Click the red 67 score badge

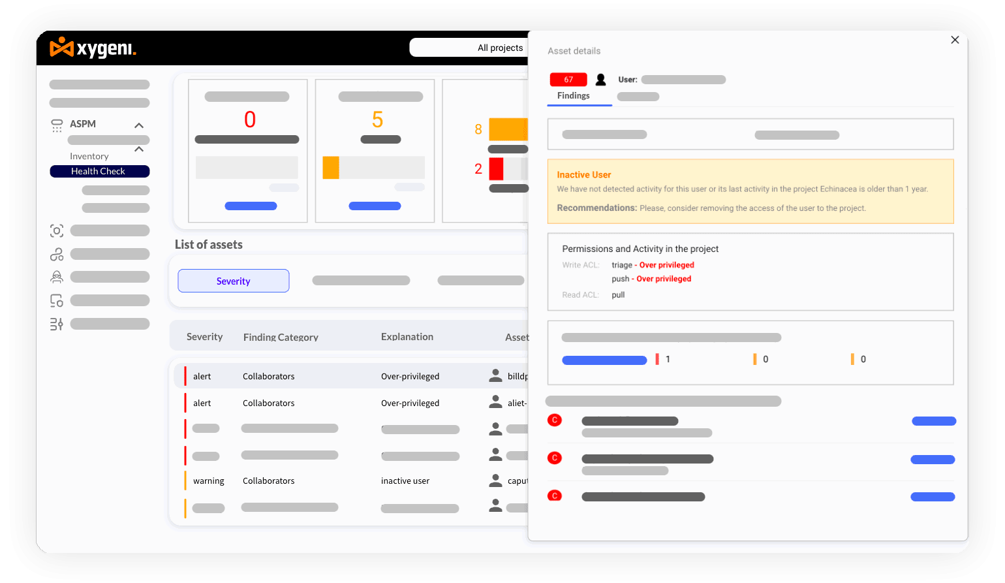[x=568, y=80]
